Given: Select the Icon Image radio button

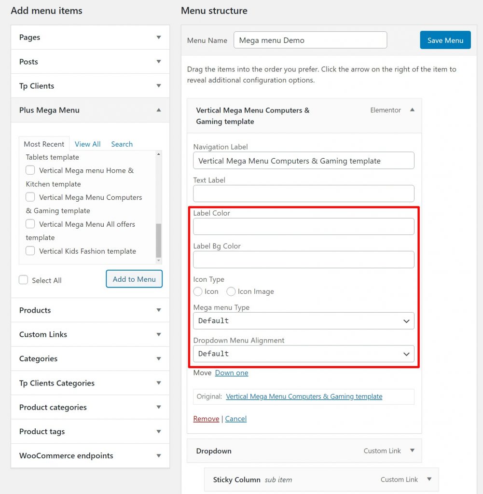Looking at the screenshot, I should 231,291.
